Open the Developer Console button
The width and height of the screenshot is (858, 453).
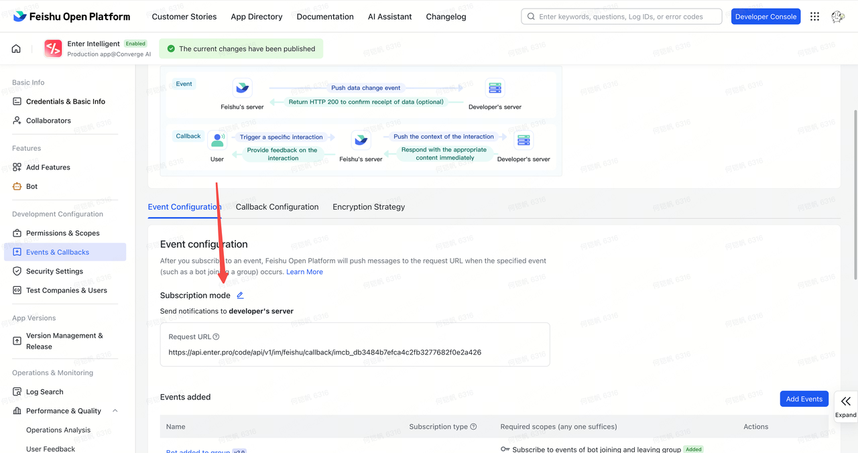point(765,17)
